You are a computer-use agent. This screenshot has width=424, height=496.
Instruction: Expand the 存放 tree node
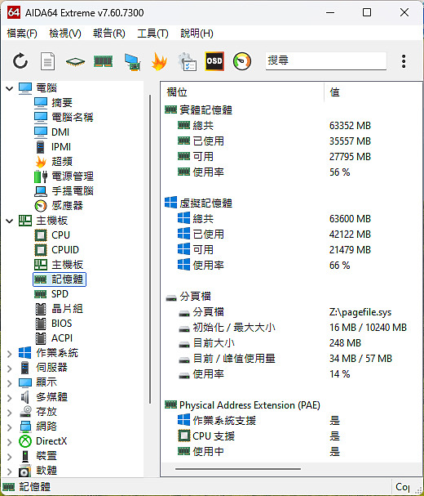(10, 413)
